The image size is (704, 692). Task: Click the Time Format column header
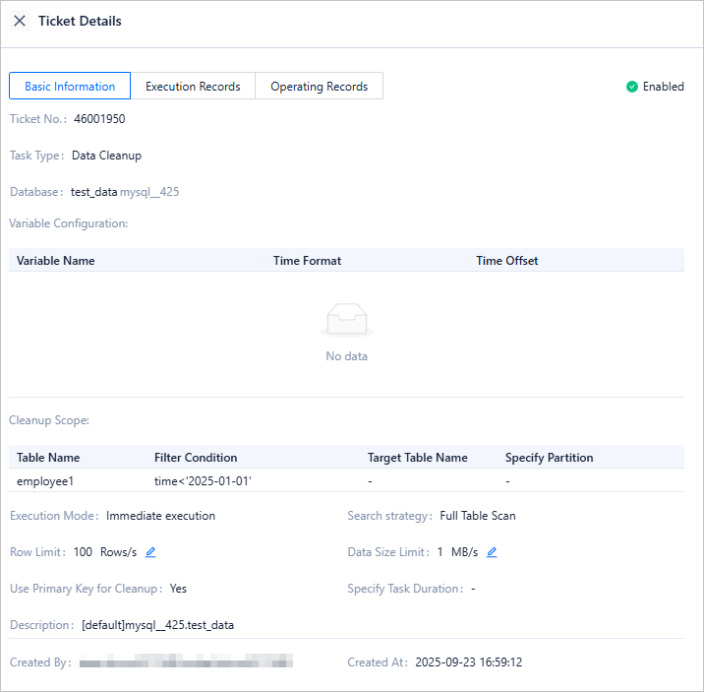pyautogui.click(x=307, y=261)
